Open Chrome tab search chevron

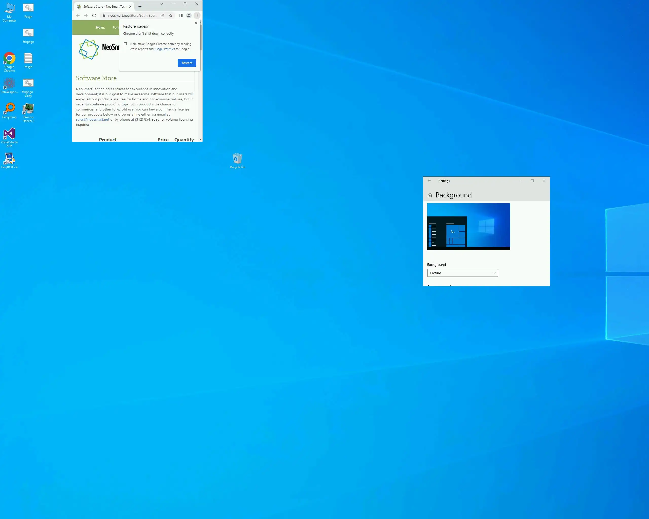coord(162,4)
